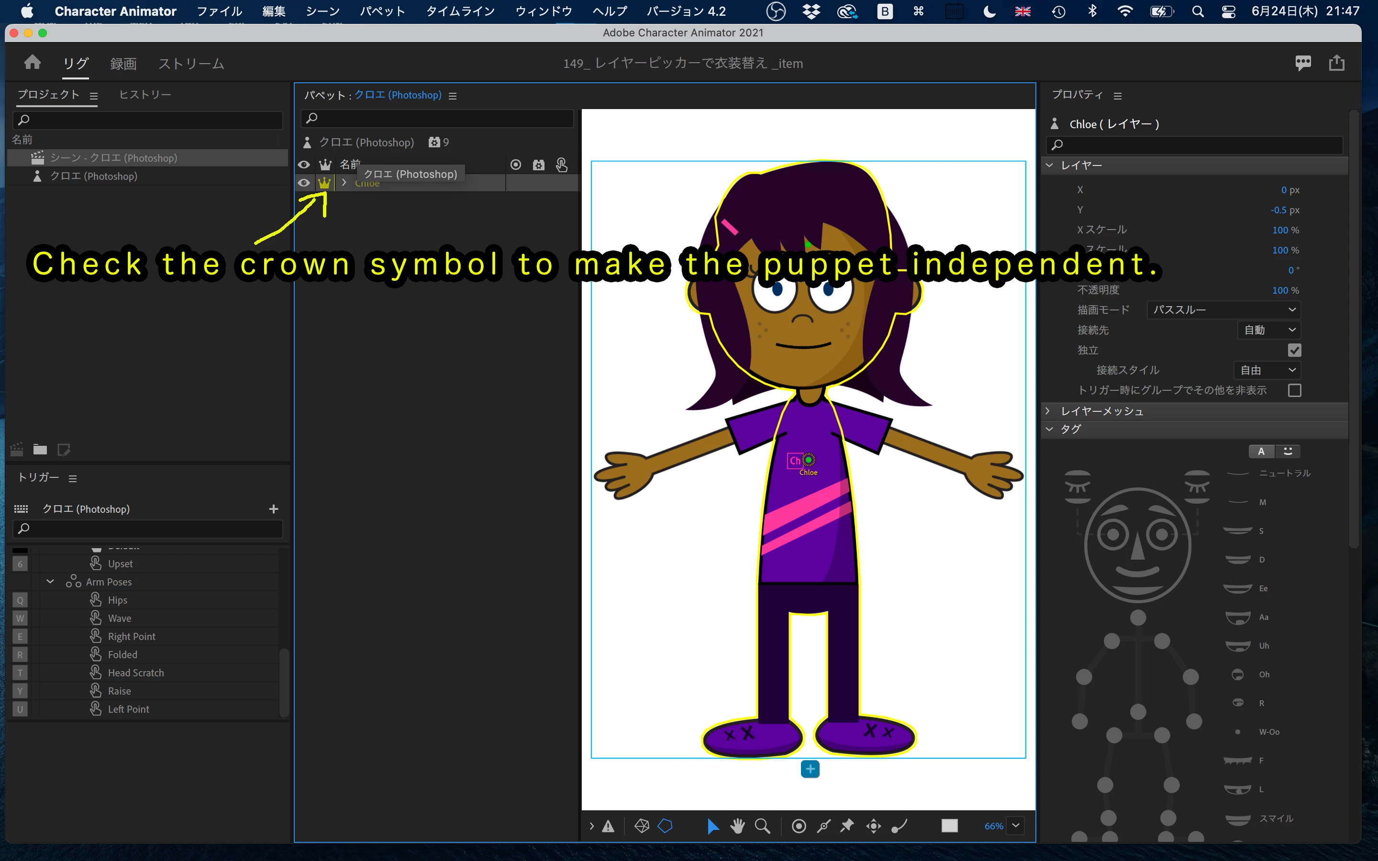Click the warning triangle icon
This screenshot has height=861, width=1378.
pyautogui.click(x=608, y=826)
